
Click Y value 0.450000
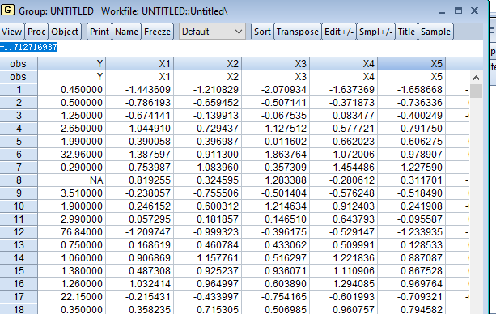pos(71,90)
